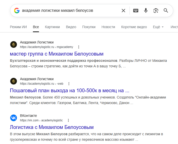Image resolution: width=178 pixels, height=144 pixels.
Task: Click the favicon of the mgacademy result
Action: (x=14, y=44)
